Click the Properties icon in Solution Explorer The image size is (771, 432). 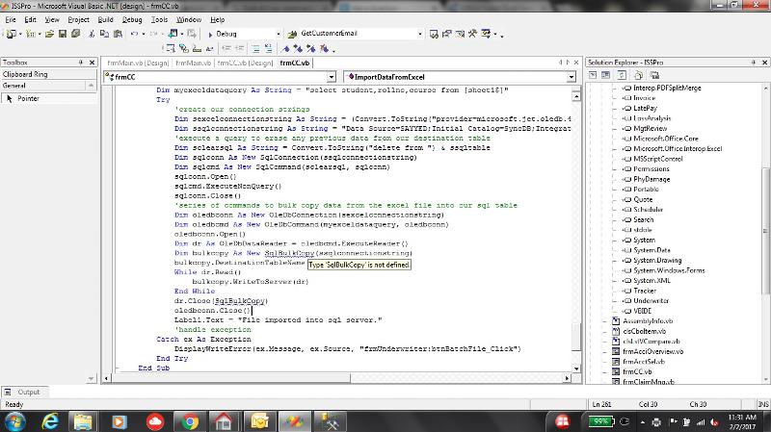pyautogui.click(x=654, y=75)
